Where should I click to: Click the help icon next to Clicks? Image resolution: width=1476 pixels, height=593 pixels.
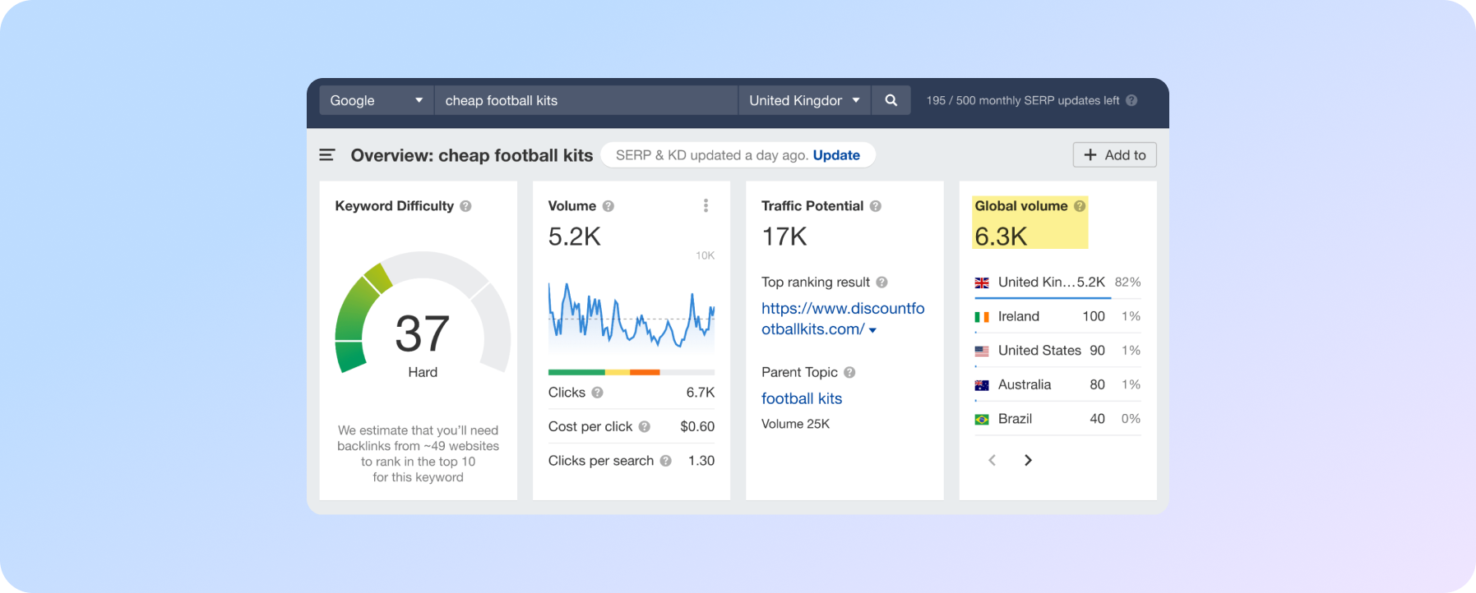click(x=598, y=393)
